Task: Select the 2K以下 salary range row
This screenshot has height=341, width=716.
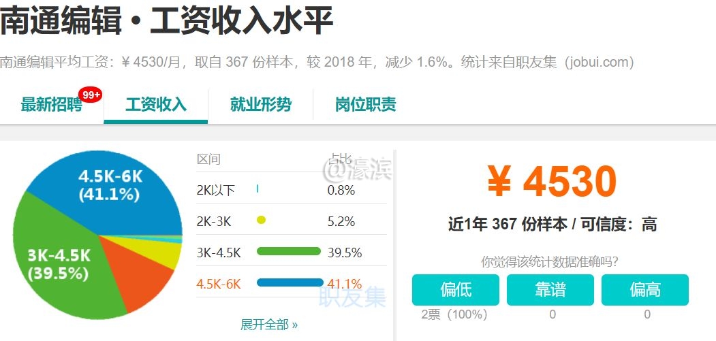Action: tap(292, 190)
